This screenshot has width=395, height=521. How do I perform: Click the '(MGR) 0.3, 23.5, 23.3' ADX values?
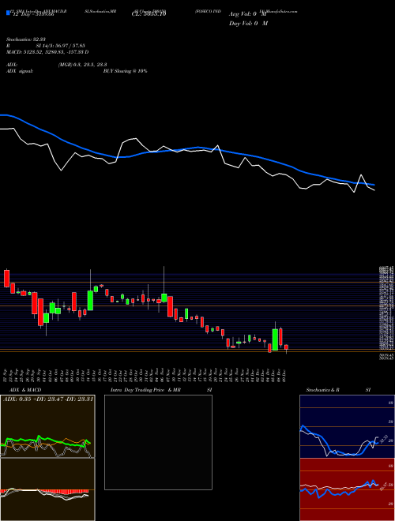coord(82,65)
